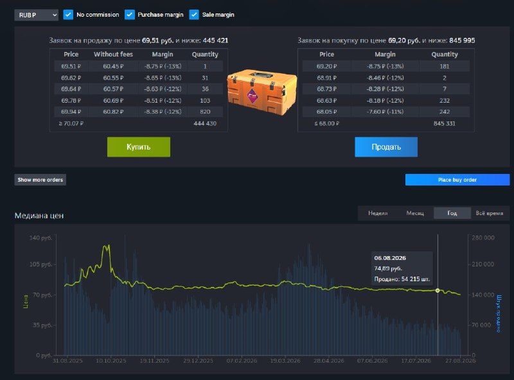514x380 pixels.
Task: Click the green Купить button
Action: tap(139, 147)
